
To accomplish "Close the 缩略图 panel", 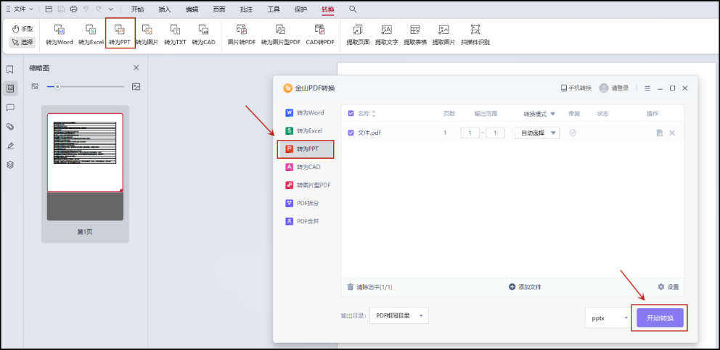I will point(136,68).
